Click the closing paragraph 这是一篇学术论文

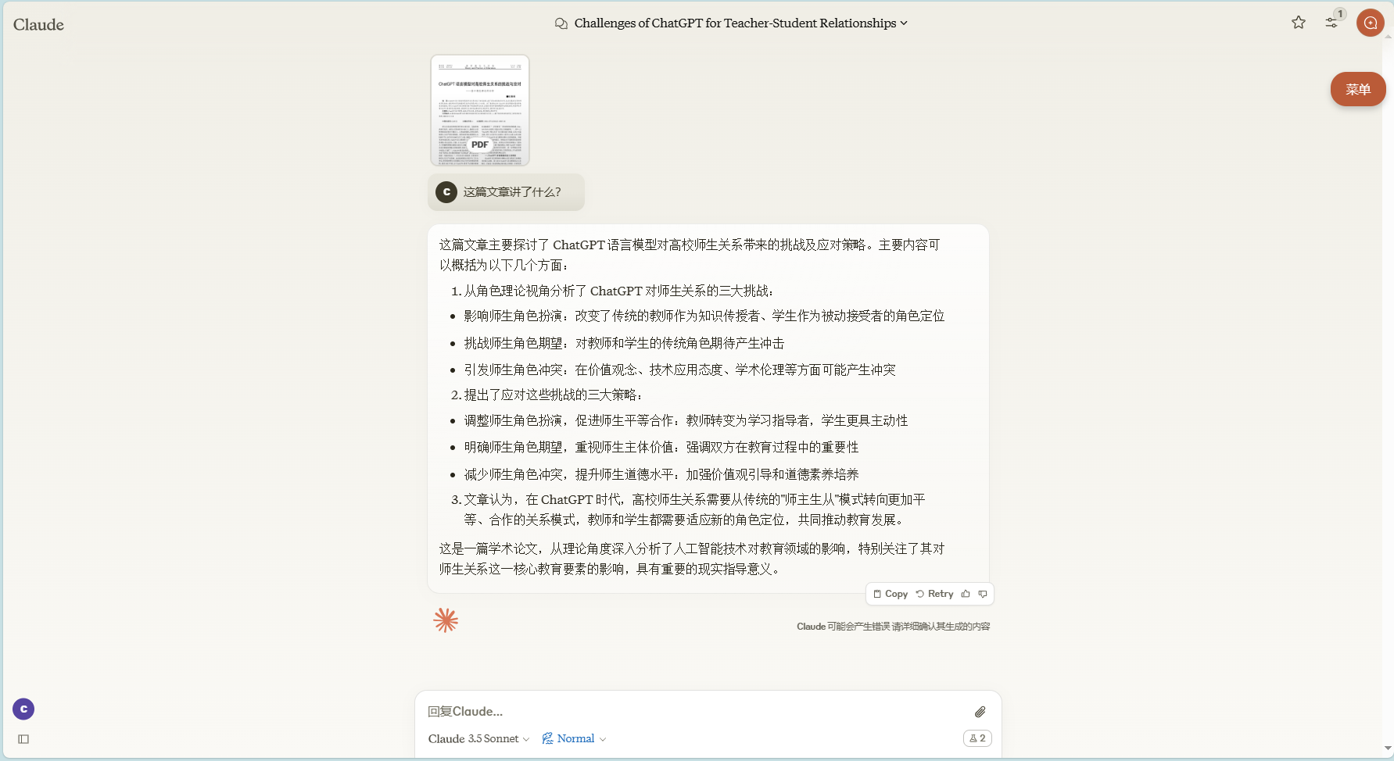pyautogui.click(x=692, y=559)
